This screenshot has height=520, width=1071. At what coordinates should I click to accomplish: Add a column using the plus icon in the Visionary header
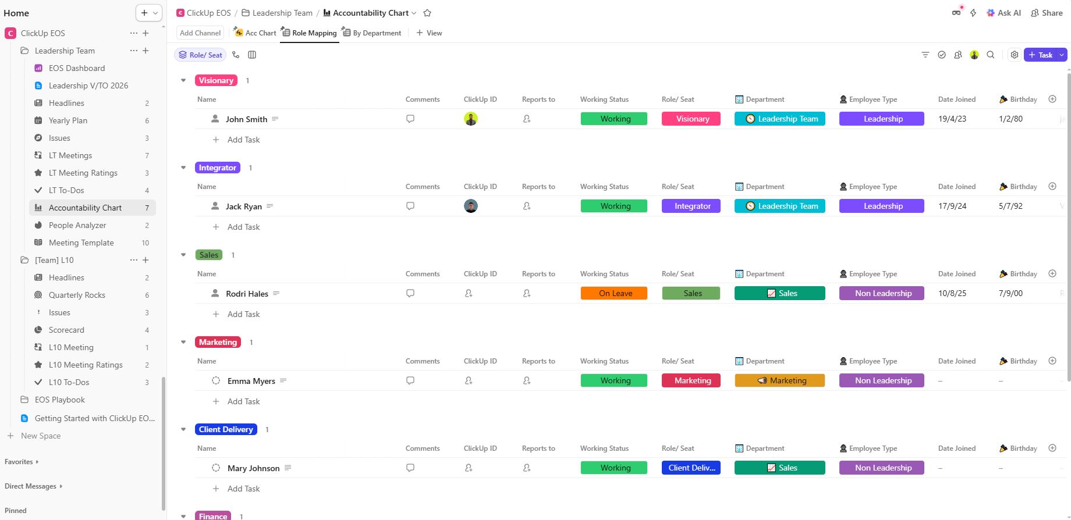point(1052,99)
